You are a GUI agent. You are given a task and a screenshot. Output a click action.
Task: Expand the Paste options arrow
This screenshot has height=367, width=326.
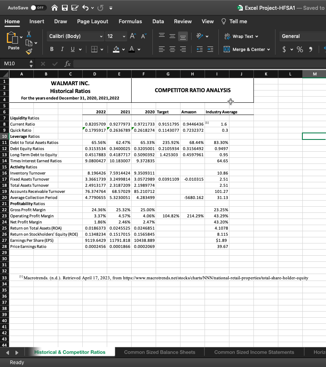[21, 37]
